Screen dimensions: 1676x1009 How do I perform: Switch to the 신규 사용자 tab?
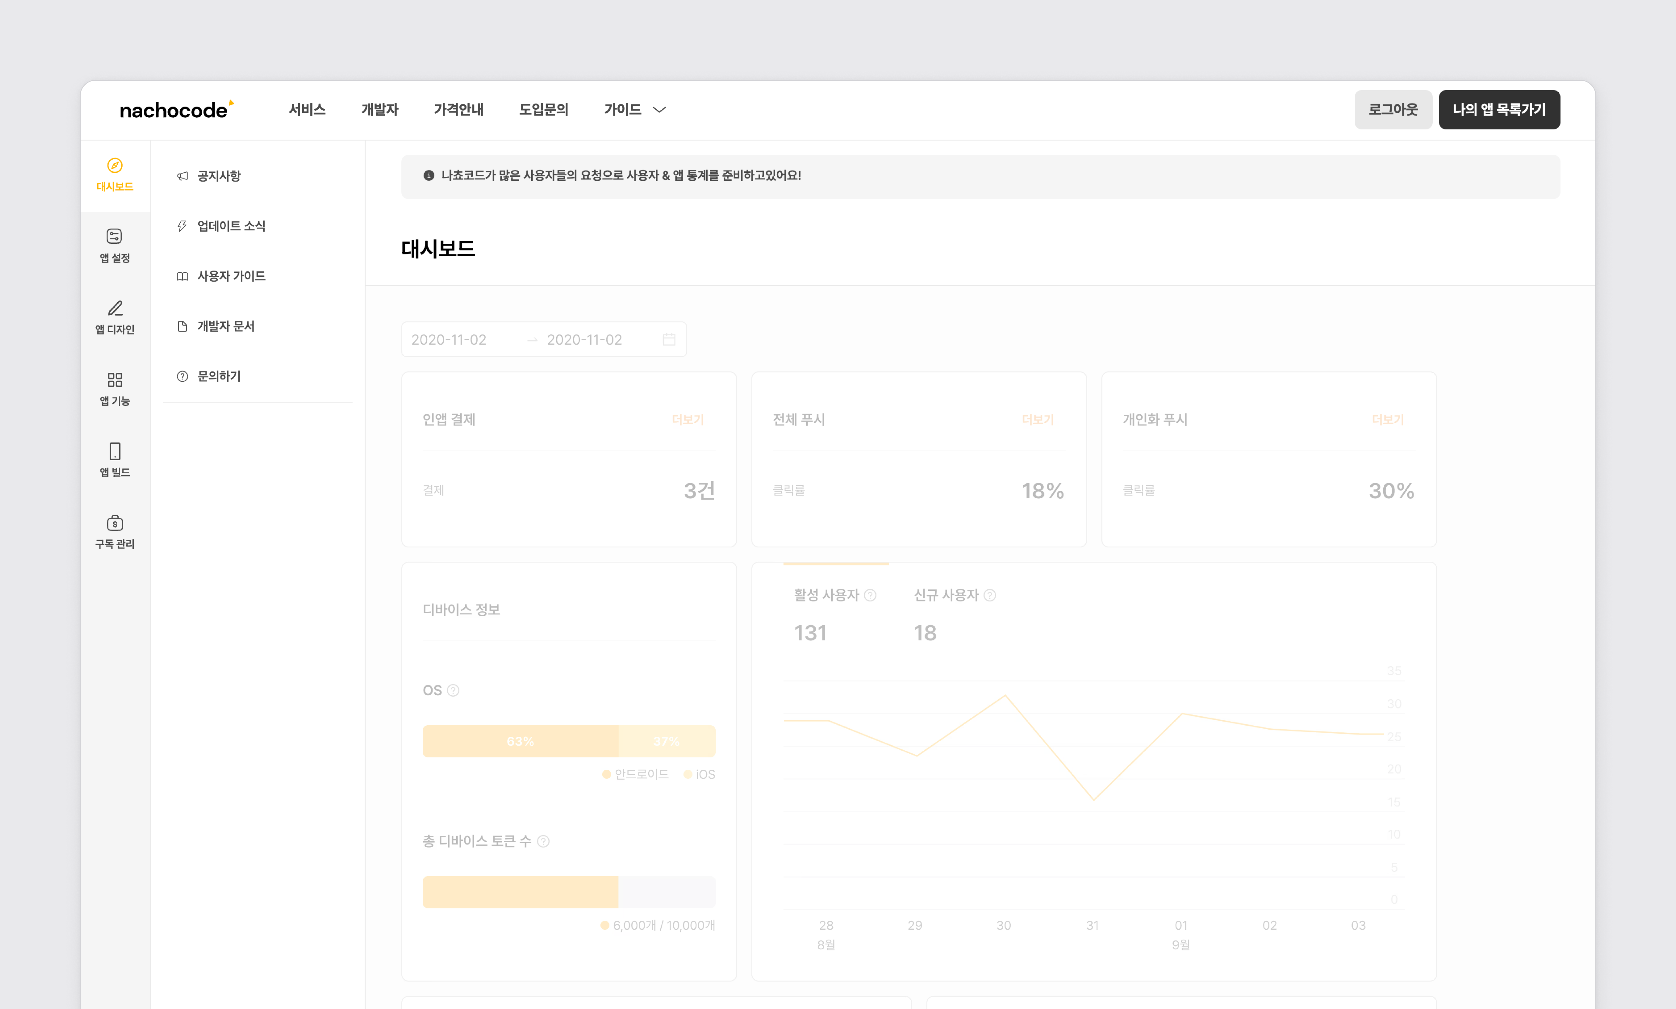945,596
